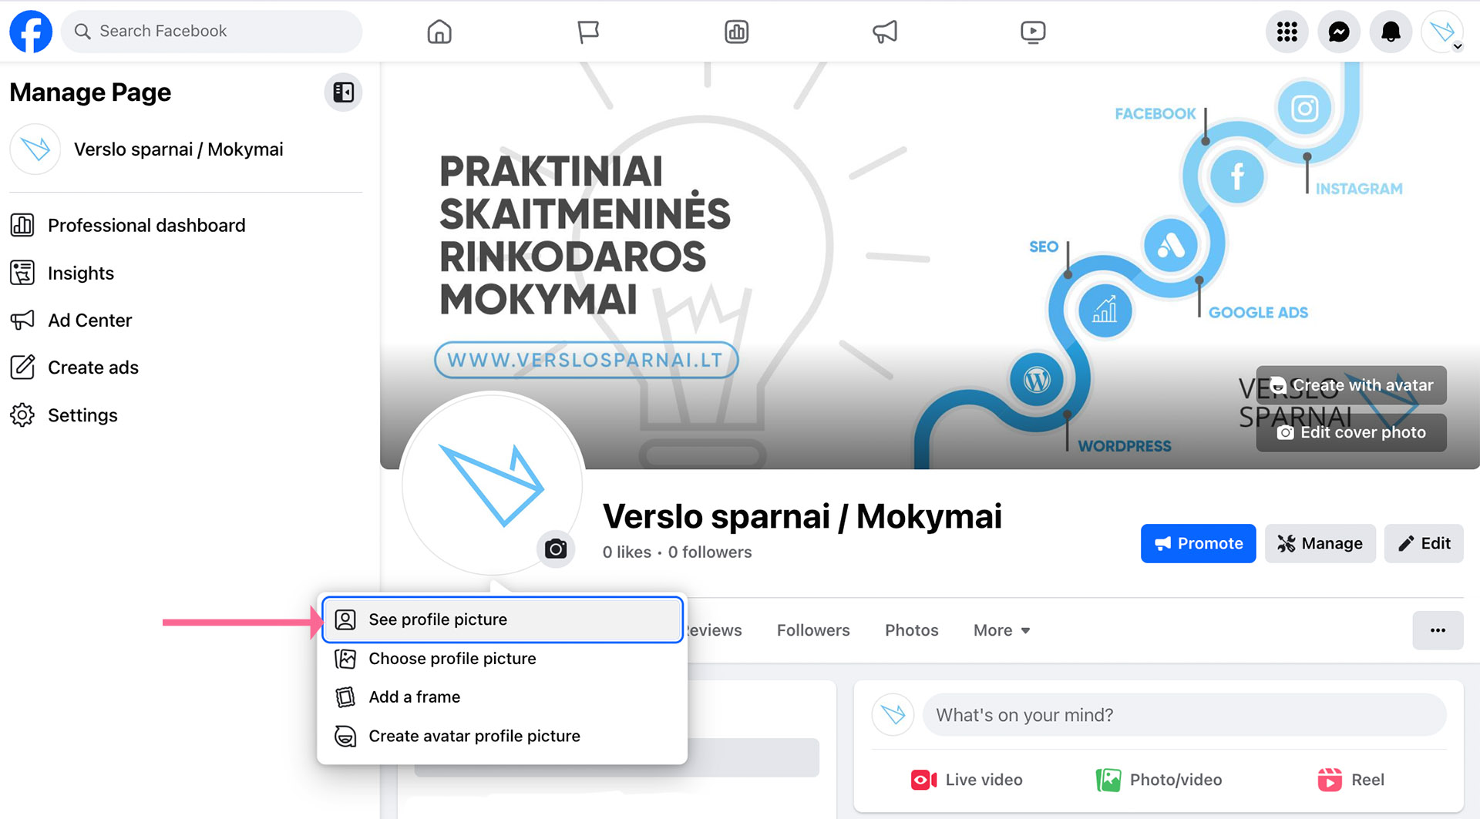The width and height of the screenshot is (1480, 819).
Task: Click Create with avatar button
Action: pyautogui.click(x=1351, y=385)
